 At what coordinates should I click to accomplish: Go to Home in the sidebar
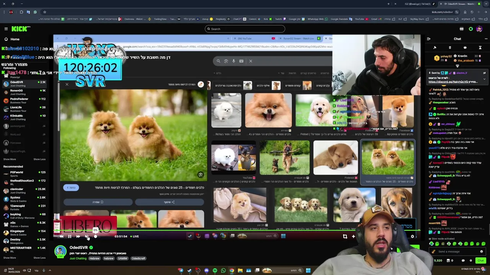coord(15,39)
